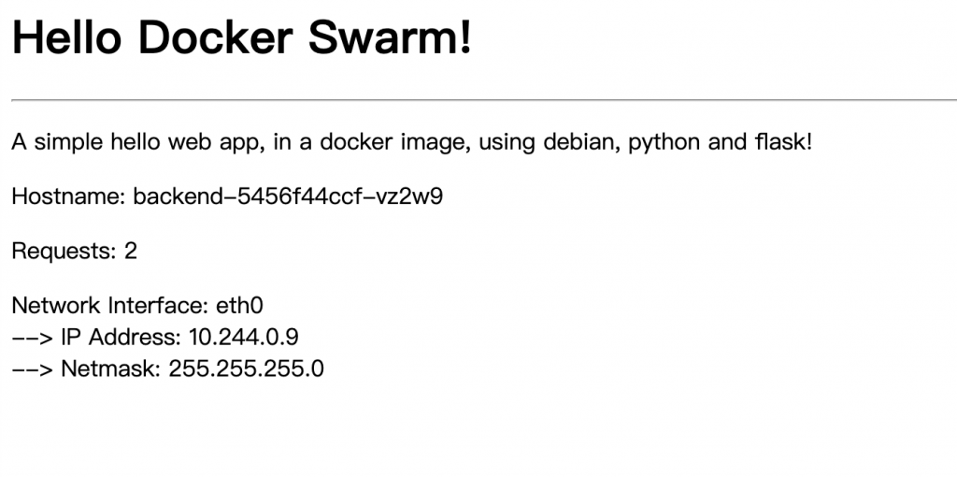Image resolution: width=957 pixels, height=477 pixels.
Task: Click the Netmask label
Action: click(111, 369)
